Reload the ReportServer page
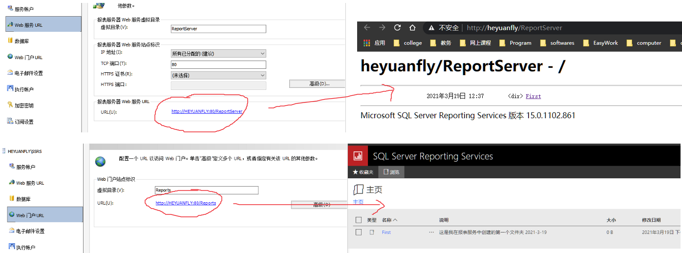The image size is (682, 253). 397,28
